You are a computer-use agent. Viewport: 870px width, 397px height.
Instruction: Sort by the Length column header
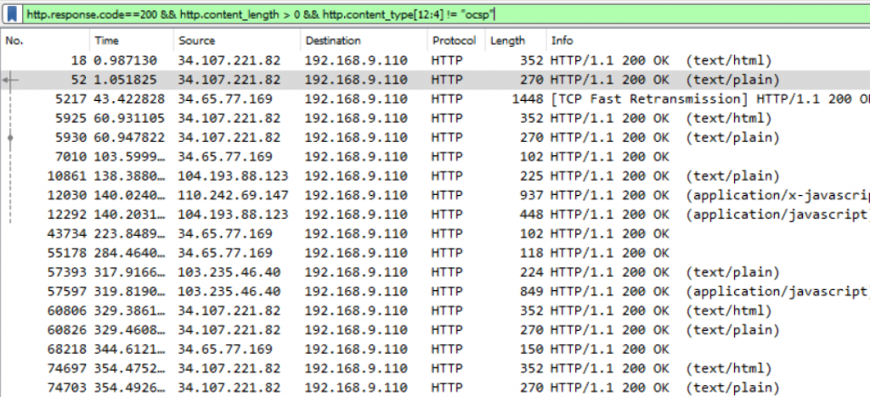(x=516, y=41)
